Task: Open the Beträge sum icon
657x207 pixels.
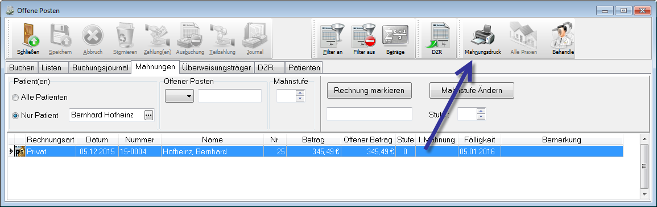Action: [x=395, y=36]
